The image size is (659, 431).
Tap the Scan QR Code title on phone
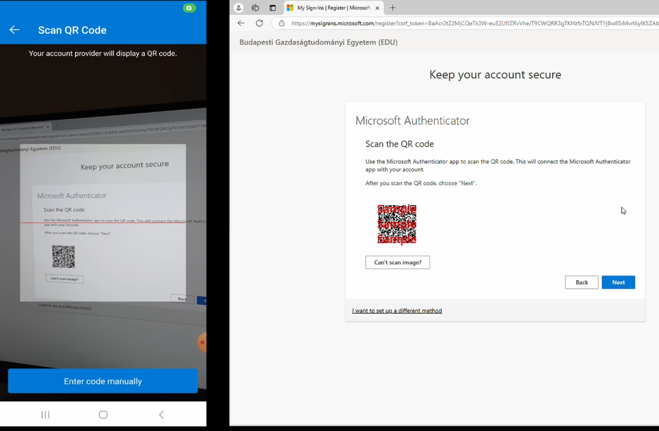(x=72, y=30)
